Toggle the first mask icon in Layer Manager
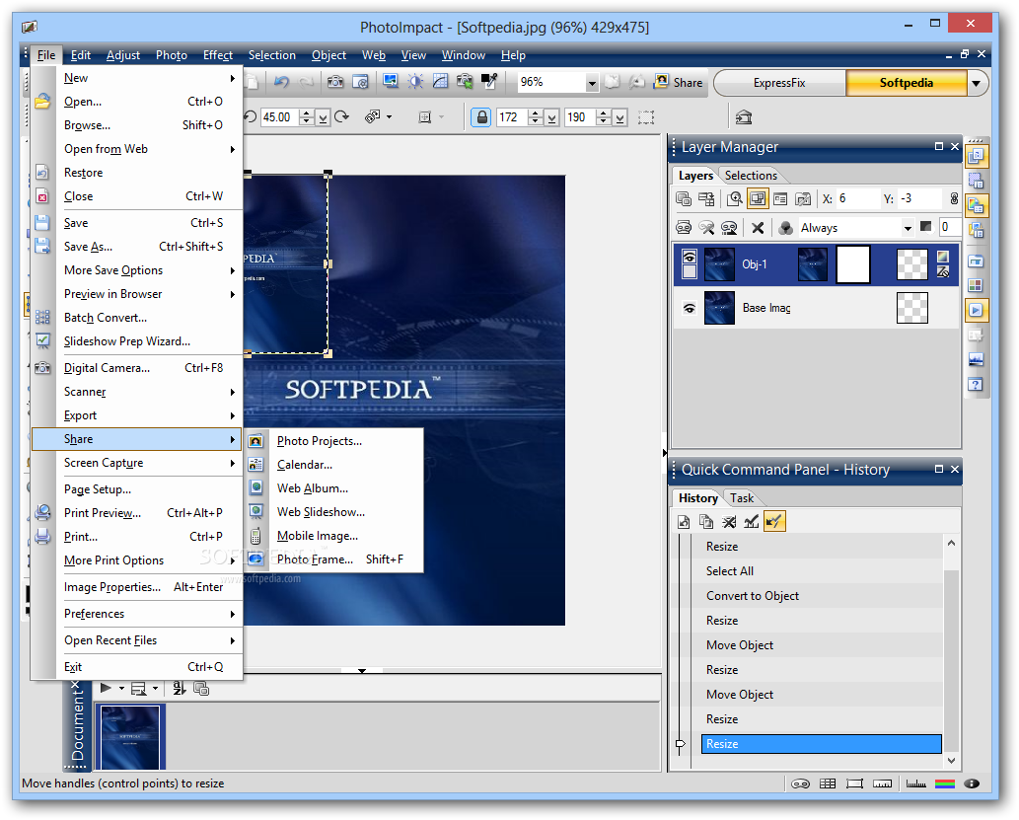This screenshot has height=820, width=1019. click(684, 228)
